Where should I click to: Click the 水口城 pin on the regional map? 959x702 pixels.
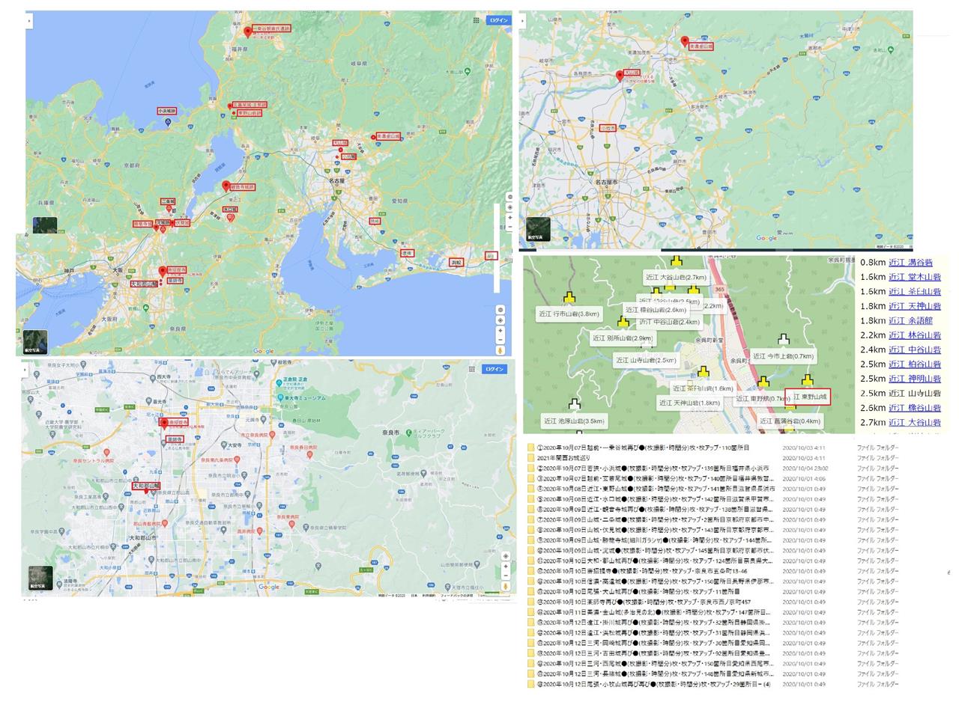pos(231,218)
